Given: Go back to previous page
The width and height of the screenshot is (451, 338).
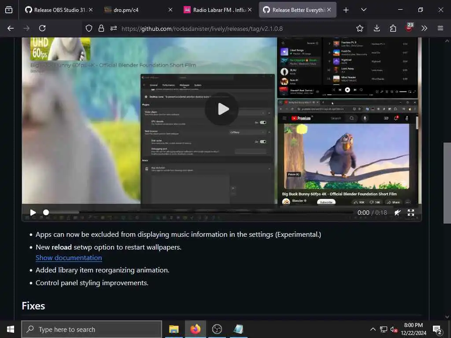Looking at the screenshot, I should click(11, 28).
